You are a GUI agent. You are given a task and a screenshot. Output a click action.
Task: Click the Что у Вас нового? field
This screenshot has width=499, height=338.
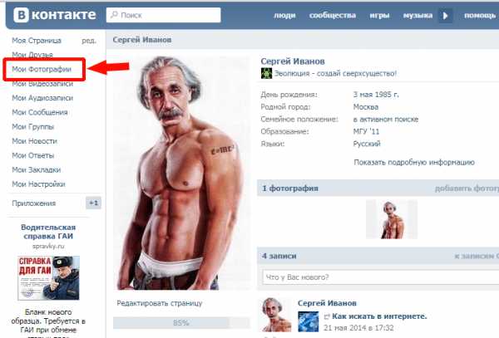click(x=381, y=277)
